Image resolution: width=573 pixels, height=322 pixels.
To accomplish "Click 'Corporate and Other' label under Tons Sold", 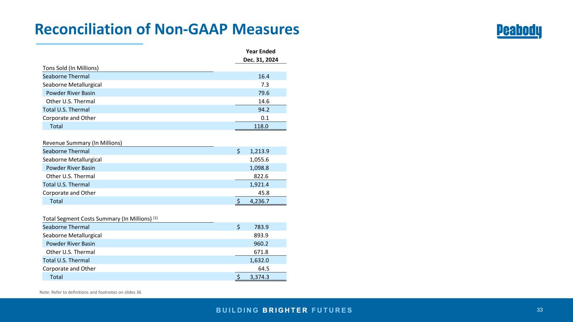I will pyautogui.click(x=69, y=118).
